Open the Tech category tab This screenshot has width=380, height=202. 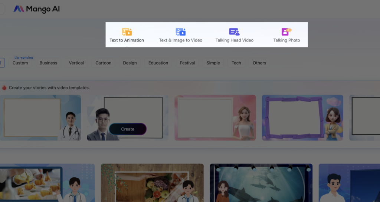click(236, 63)
